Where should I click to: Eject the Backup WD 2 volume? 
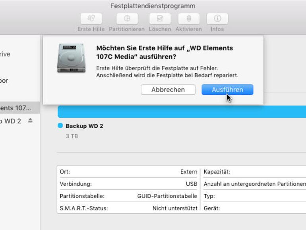click(30, 121)
